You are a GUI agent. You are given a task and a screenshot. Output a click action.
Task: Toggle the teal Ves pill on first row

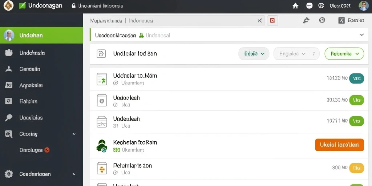coord(357,78)
